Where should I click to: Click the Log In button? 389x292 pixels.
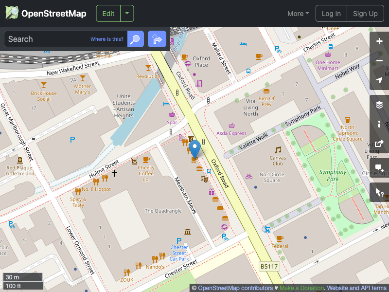click(x=331, y=14)
